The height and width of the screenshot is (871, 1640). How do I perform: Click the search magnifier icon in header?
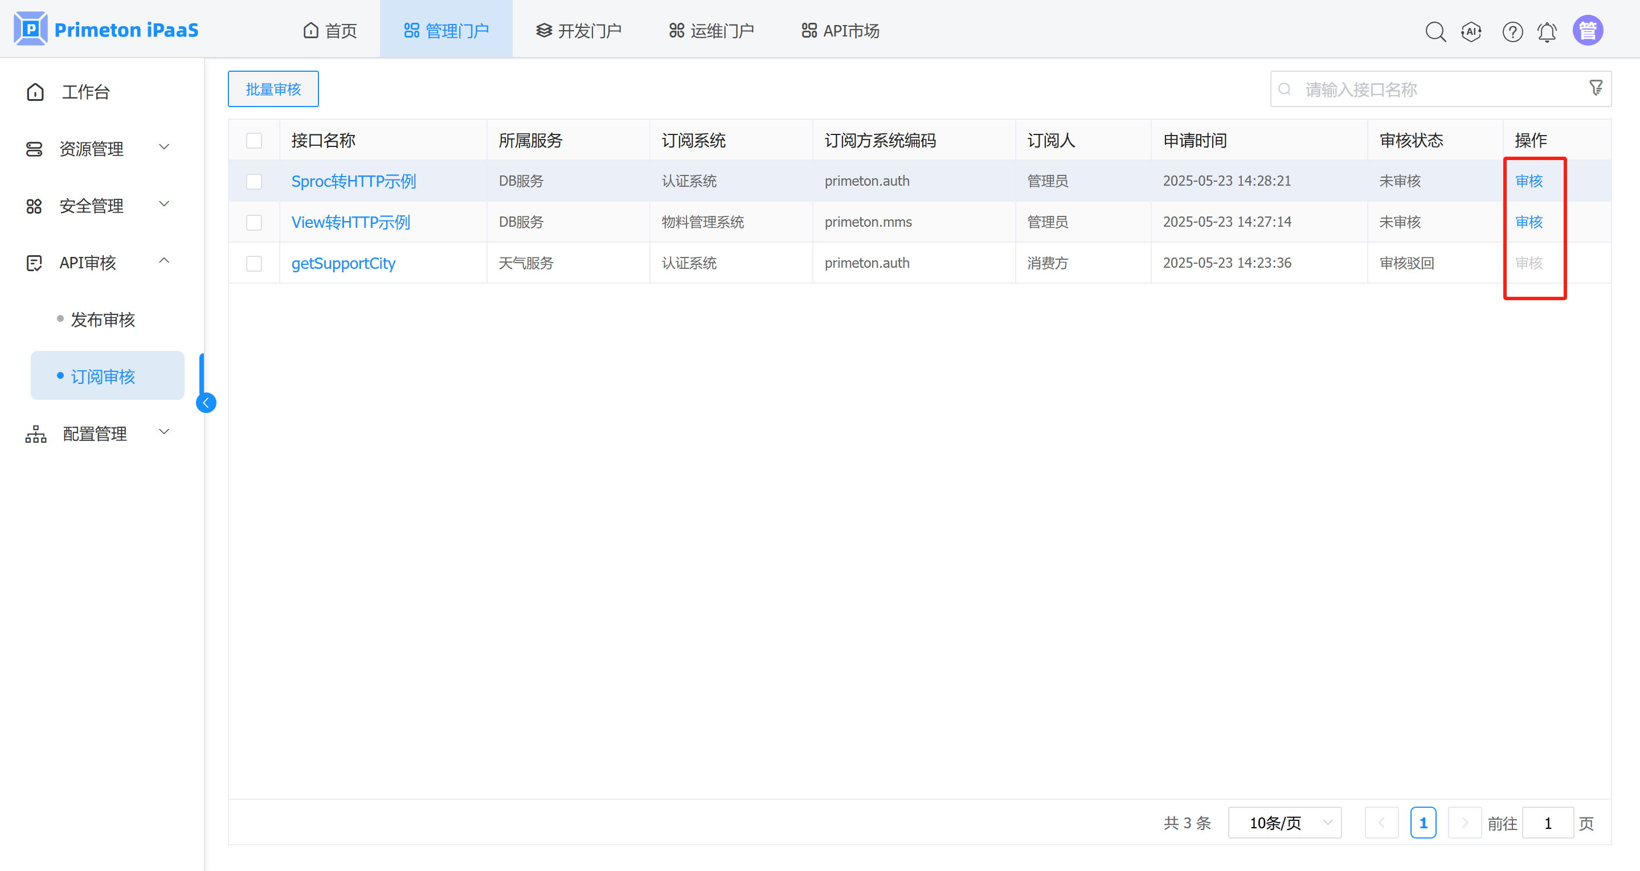click(x=1435, y=31)
